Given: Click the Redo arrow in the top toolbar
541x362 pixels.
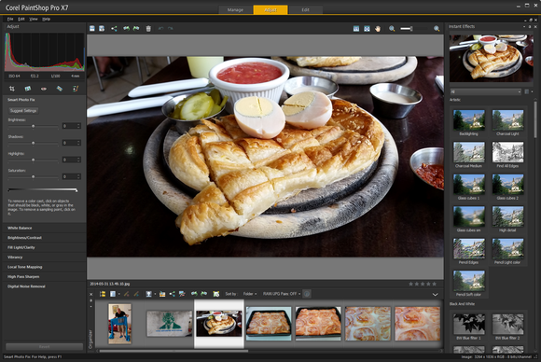Looking at the screenshot, I should pos(171,29).
